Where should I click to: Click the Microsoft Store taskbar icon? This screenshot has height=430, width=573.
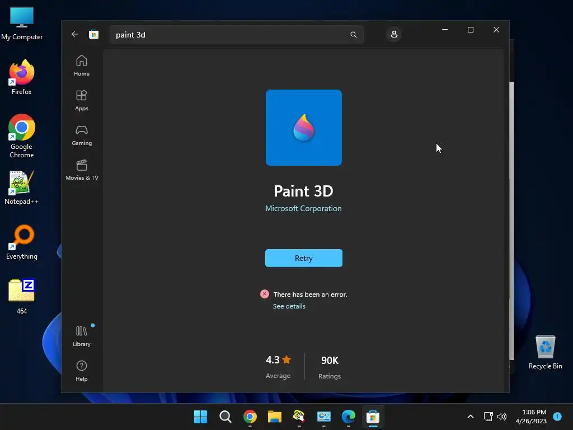[x=373, y=417]
